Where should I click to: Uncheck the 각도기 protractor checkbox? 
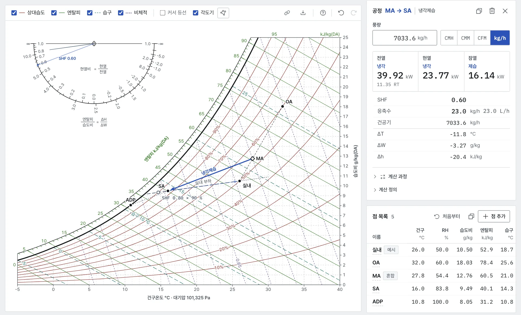(x=195, y=13)
